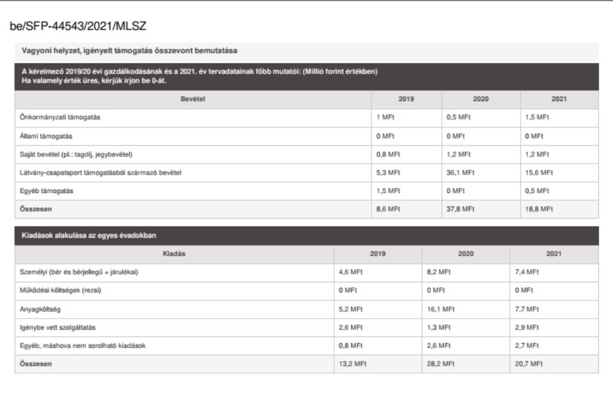Click the expense total '28,2 MFt'
Screen dimensions: 613x416
441,364
